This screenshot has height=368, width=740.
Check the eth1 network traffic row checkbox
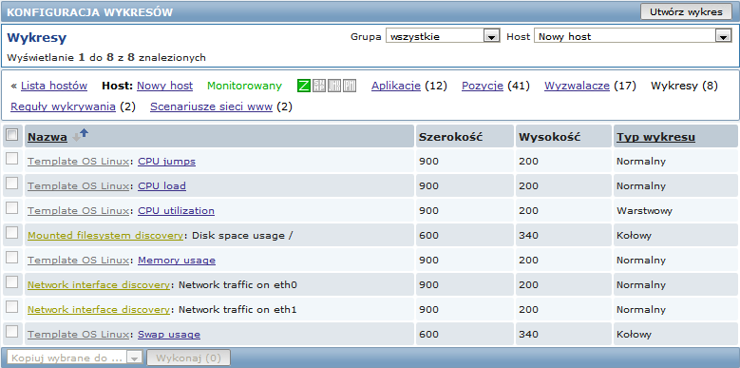pos(11,307)
